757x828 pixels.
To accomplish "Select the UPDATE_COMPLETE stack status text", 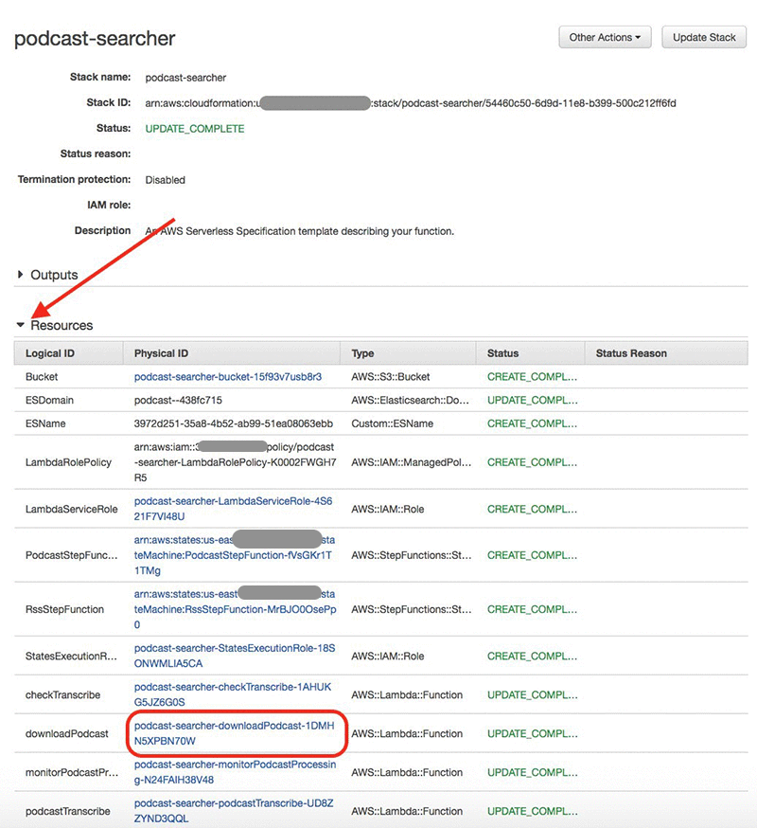I will [195, 129].
